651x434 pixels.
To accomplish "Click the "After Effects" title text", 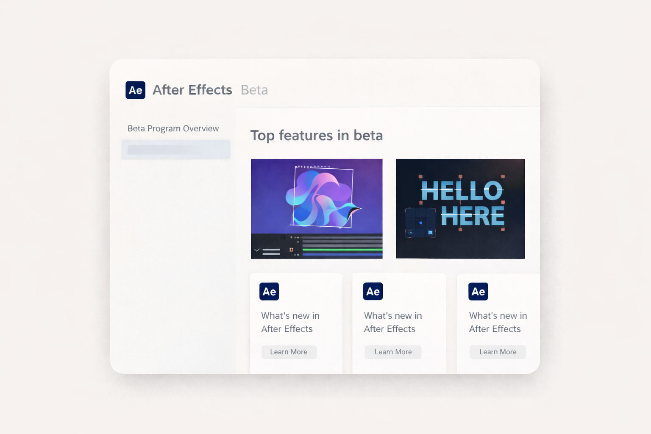I will 192,90.
